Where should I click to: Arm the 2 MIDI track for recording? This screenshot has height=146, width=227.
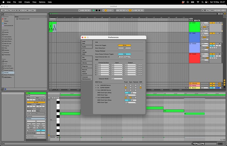220,33
